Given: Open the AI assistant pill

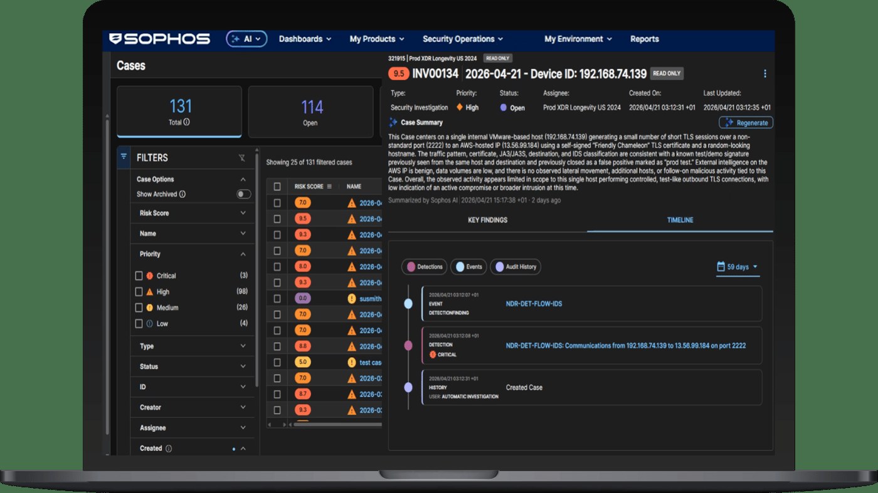Looking at the screenshot, I should [246, 39].
